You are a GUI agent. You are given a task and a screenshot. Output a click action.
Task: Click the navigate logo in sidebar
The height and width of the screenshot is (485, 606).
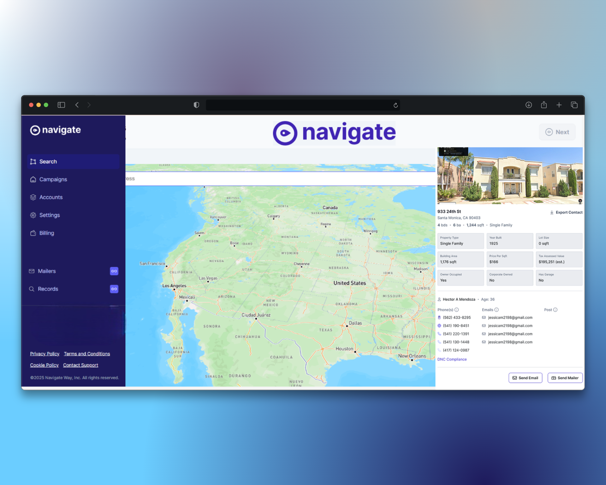[55, 130]
